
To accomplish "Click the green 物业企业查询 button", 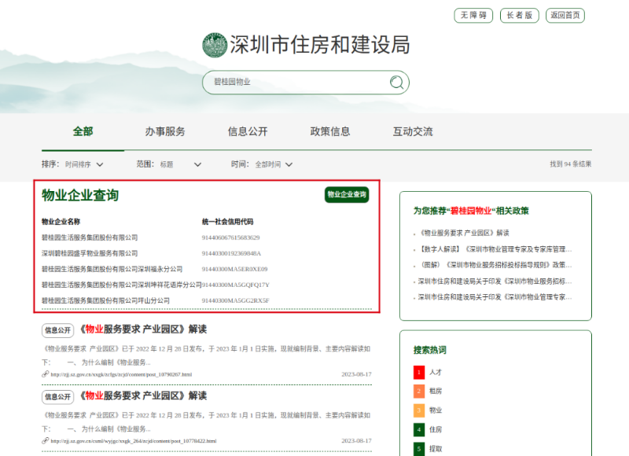I will tap(347, 194).
